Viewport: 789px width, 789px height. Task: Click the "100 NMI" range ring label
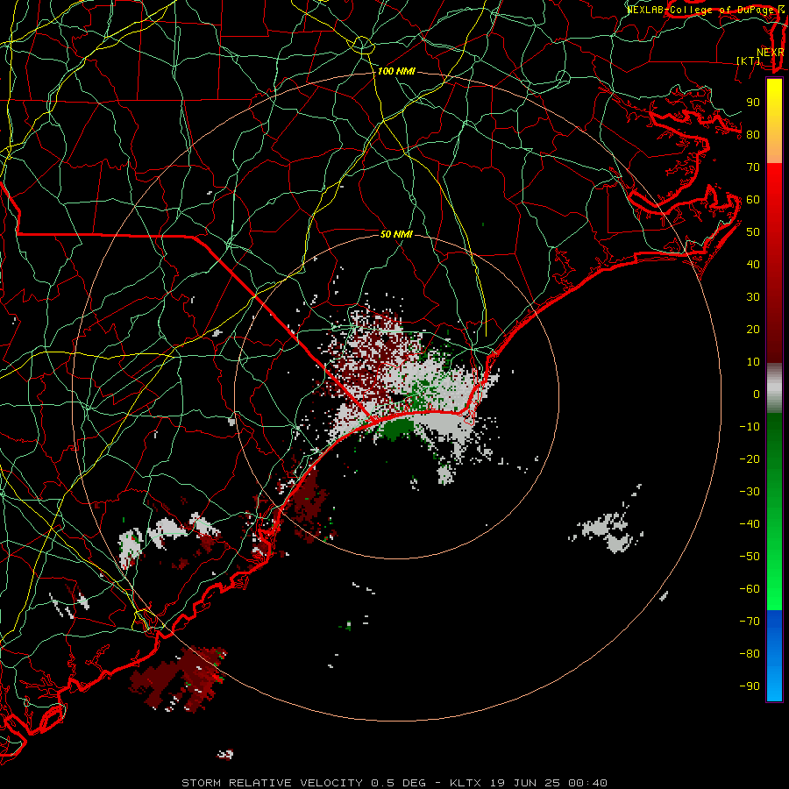396,72
